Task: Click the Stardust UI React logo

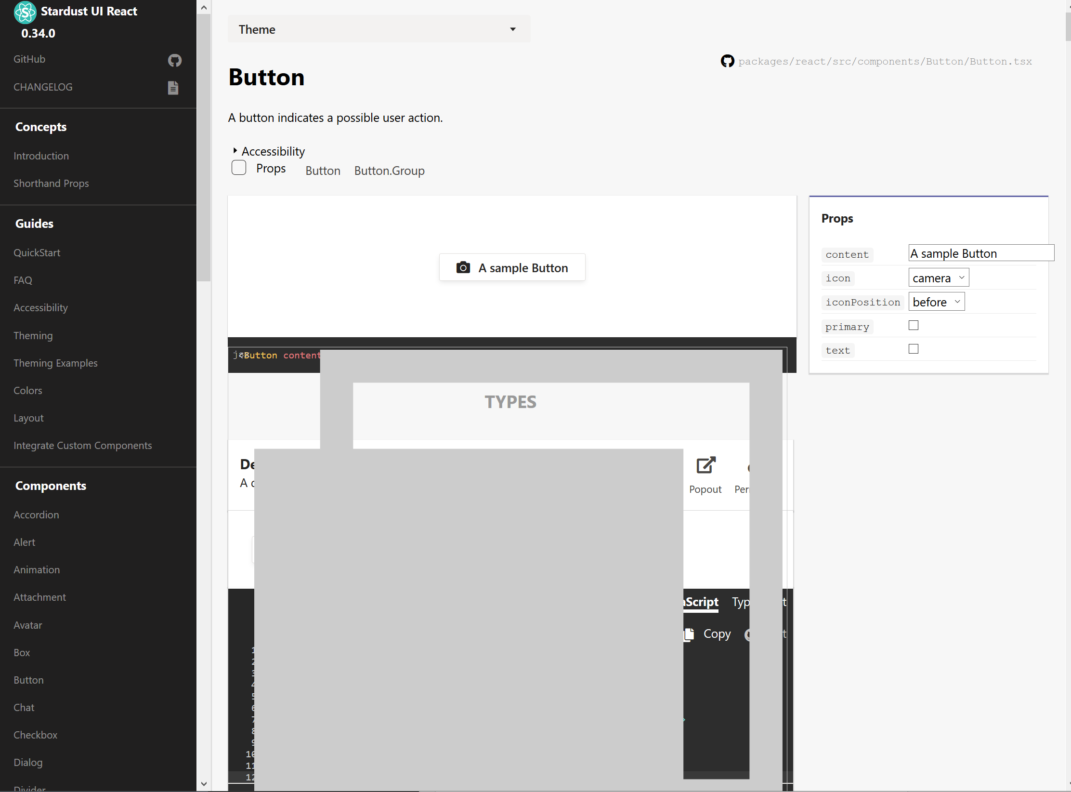Action: pos(25,12)
